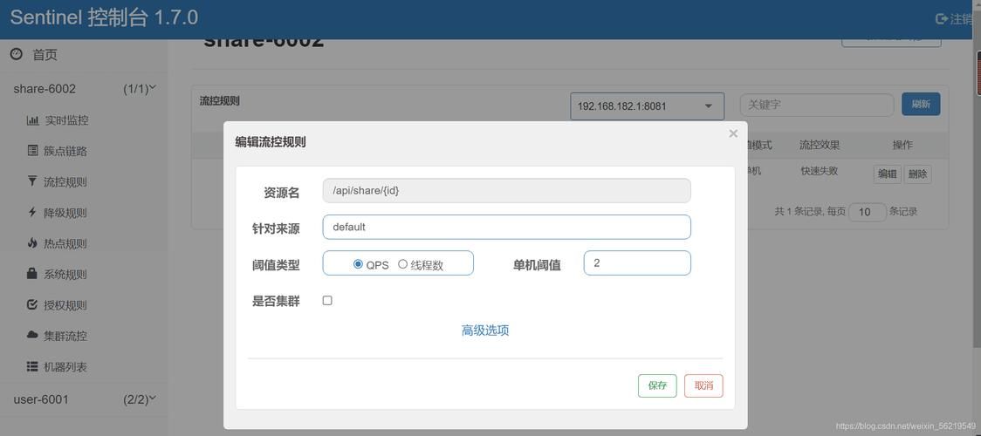Click the green 保存 button
This screenshot has height=436, width=981.
[x=657, y=386]
